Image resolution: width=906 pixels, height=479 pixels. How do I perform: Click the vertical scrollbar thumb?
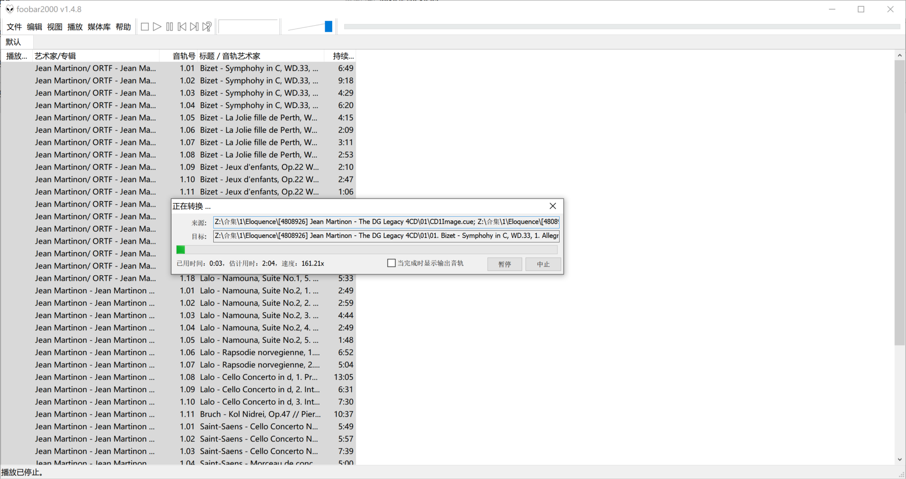tap(899, 203)
